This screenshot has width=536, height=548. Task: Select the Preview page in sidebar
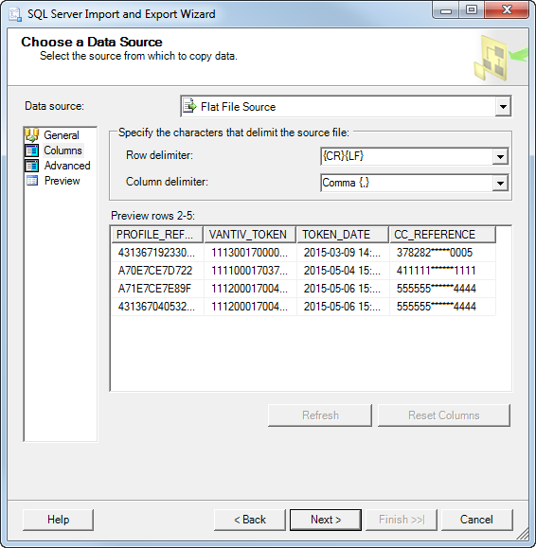[62, 181]
